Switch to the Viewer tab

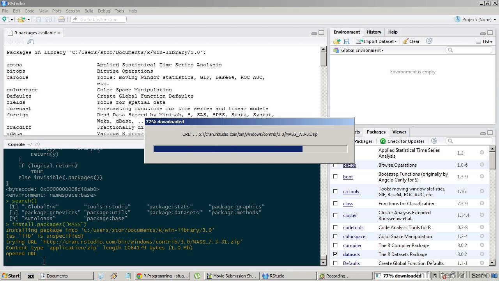click(399, 132)
